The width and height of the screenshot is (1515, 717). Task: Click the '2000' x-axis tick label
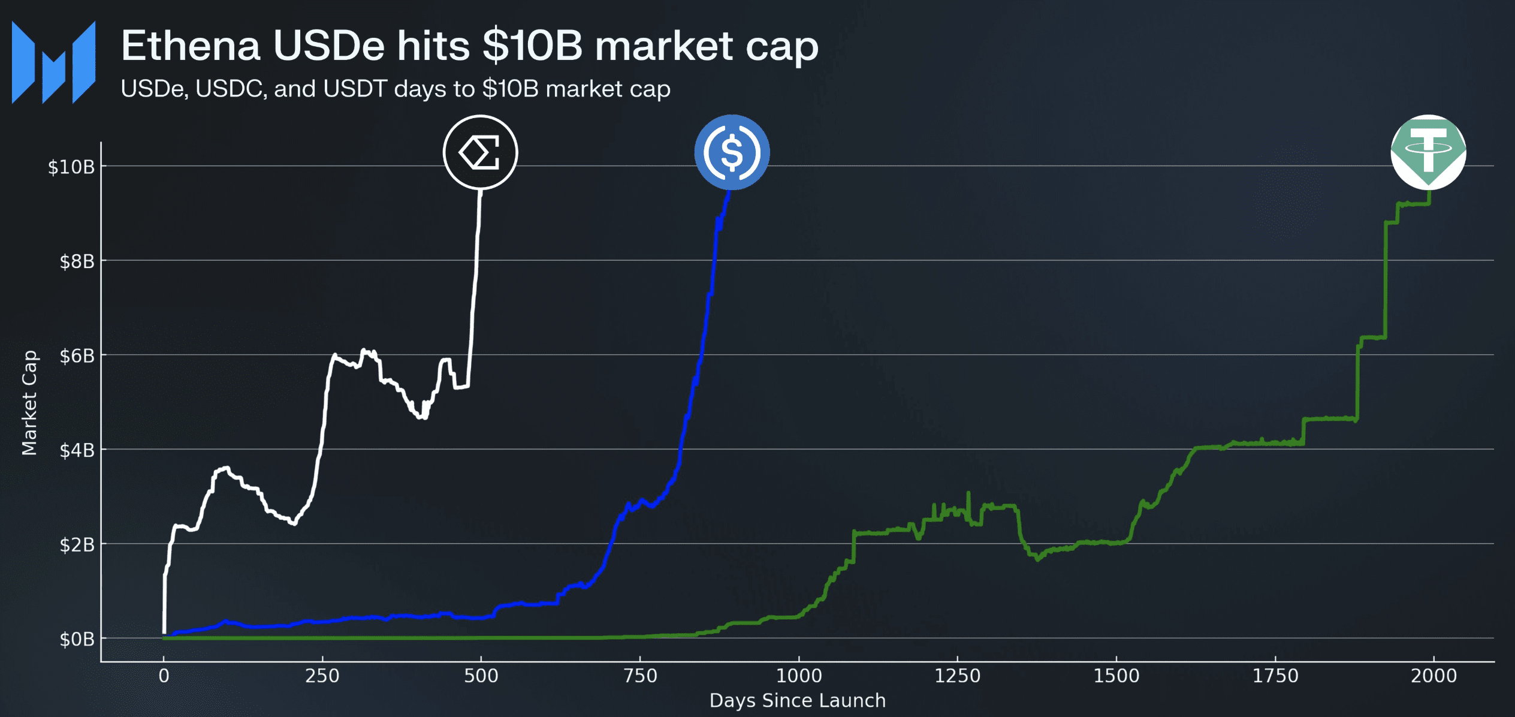[1433, 676]
